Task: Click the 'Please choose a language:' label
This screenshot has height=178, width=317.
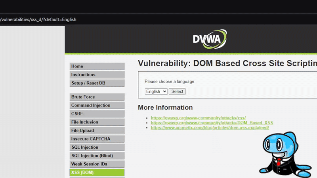Action: pos(170,81)
